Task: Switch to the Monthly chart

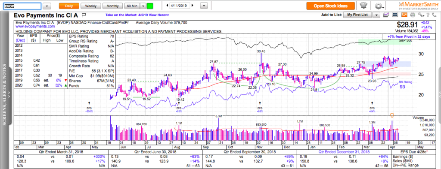Action: (112, 6)
